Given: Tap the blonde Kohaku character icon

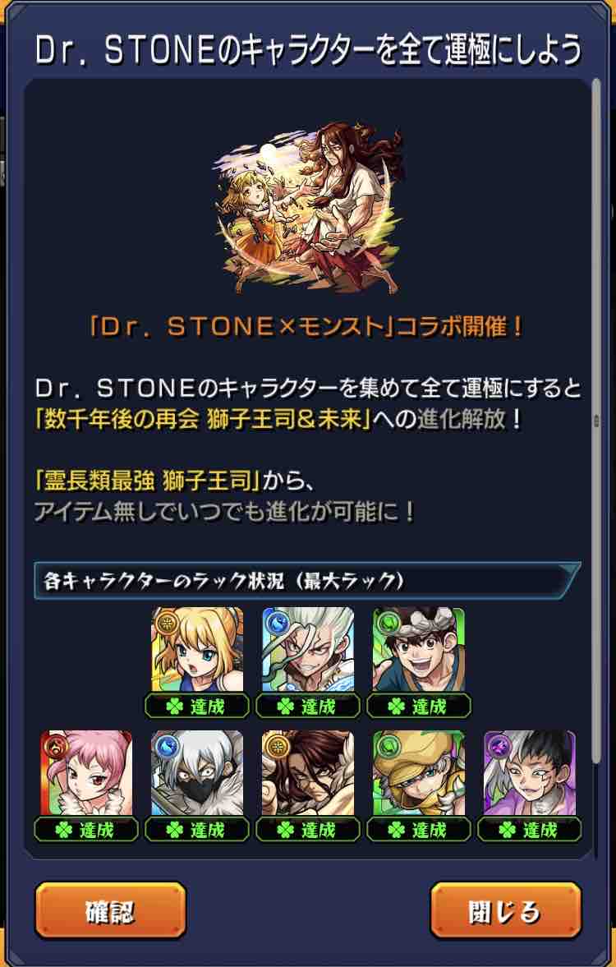Looking at the screenshot, I should (x=197, y=650).
